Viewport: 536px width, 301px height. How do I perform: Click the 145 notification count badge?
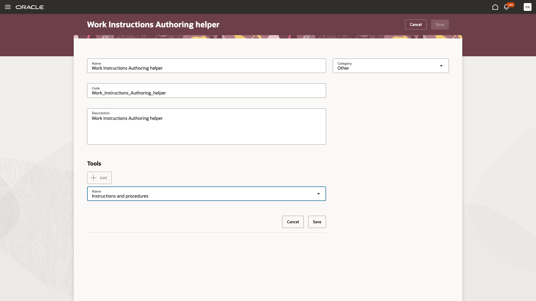click(511, 5)
